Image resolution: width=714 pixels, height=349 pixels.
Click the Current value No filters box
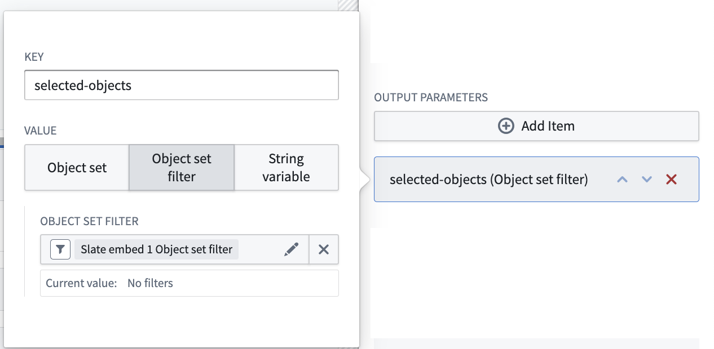pos(189,283)
